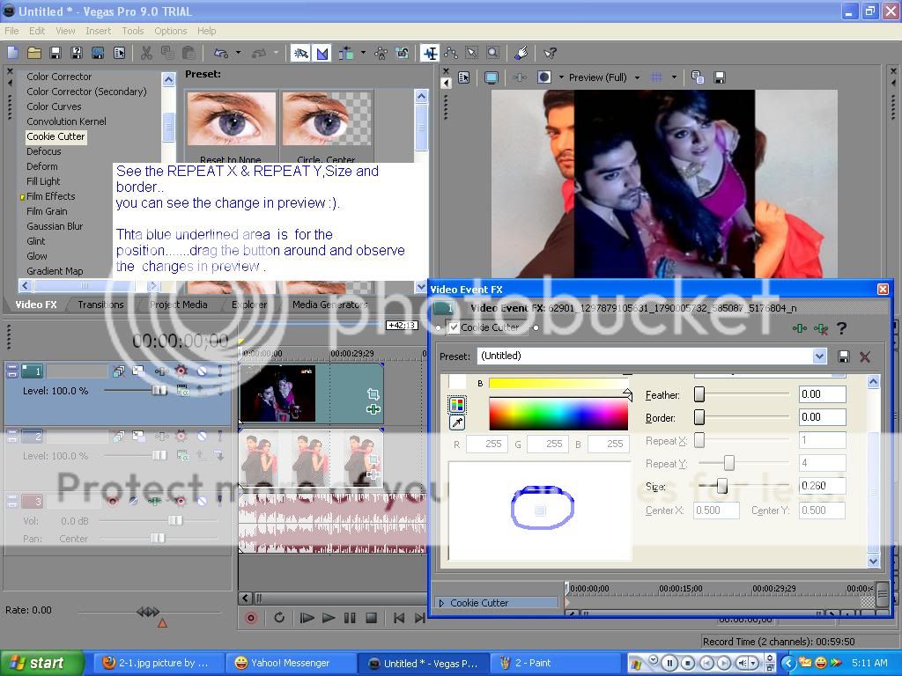Save preview snapshot to file icon

[x=719, y=77]
